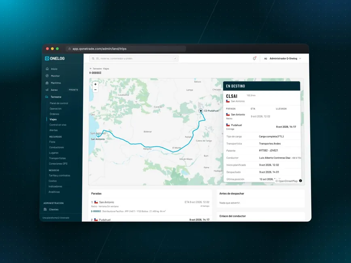Click conductor Luis Alberto Contreras Díaz
This screenshot has width=351, height=263.
pyautogui.click(x=275, y=158)
